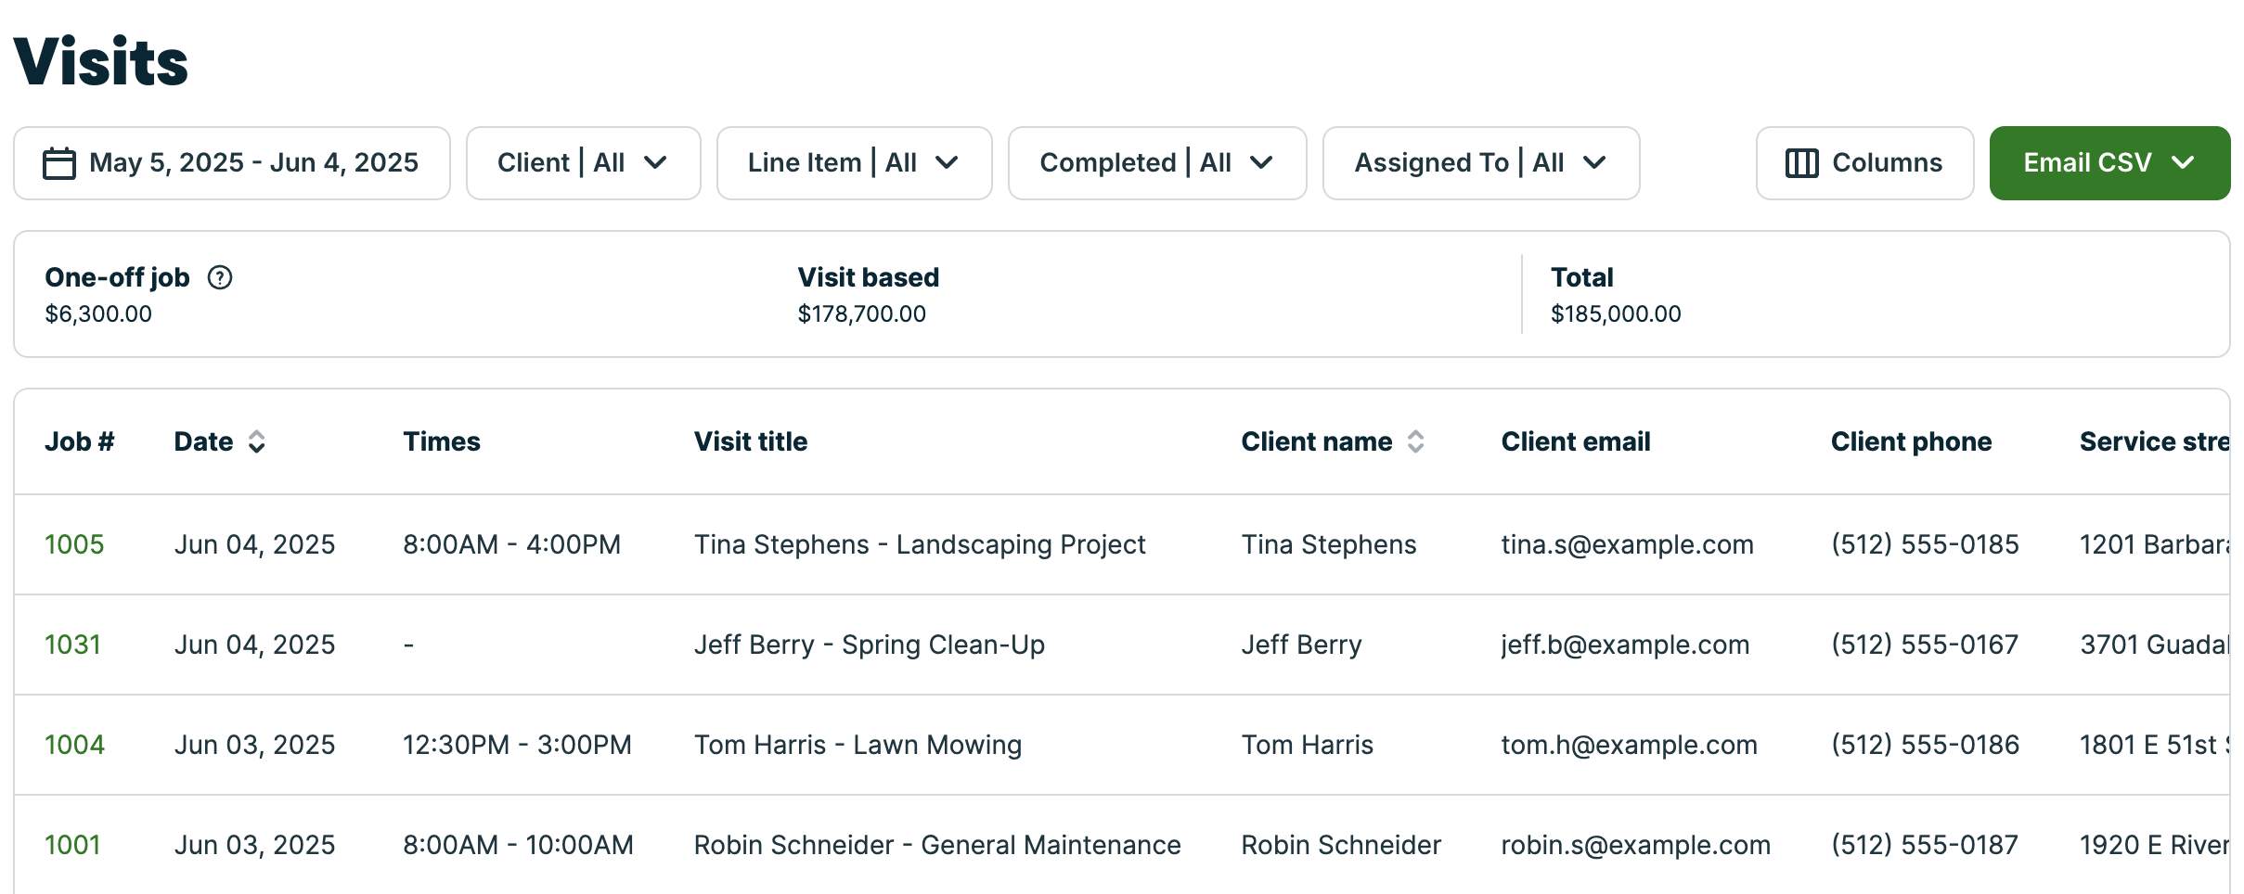Image resolution: width=2244 pixels, height=894 pixels.
Task: Sort by Date using sort arrows
Action: [x=257, y=441]
